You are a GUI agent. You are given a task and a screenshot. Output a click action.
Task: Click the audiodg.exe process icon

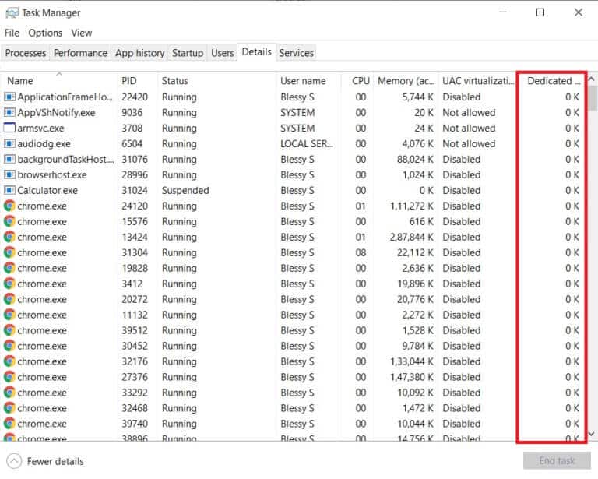tap(9, 144)
